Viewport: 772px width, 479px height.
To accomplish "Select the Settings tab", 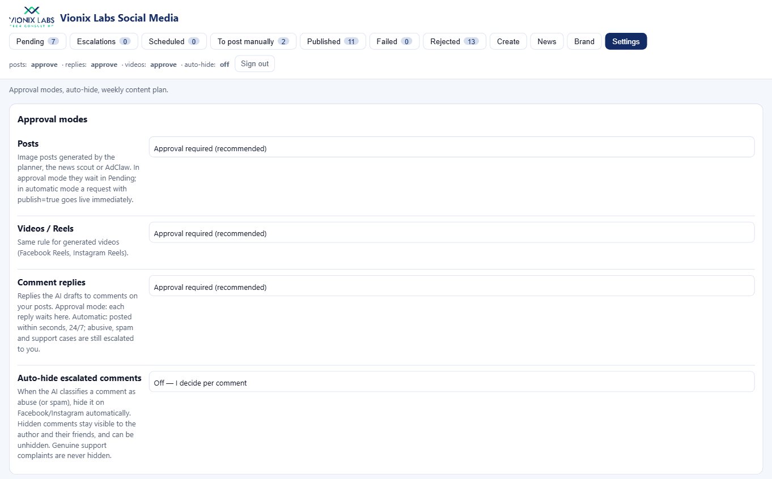I will tap(626, 41).
